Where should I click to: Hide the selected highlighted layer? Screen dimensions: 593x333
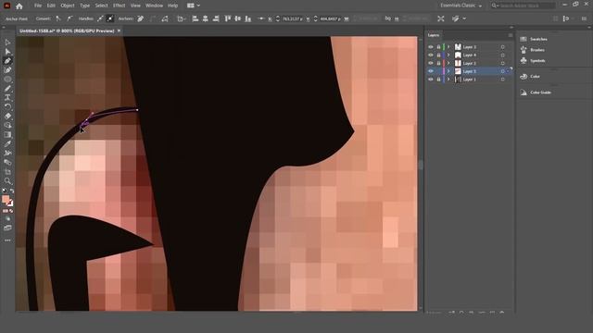[430, 71]
